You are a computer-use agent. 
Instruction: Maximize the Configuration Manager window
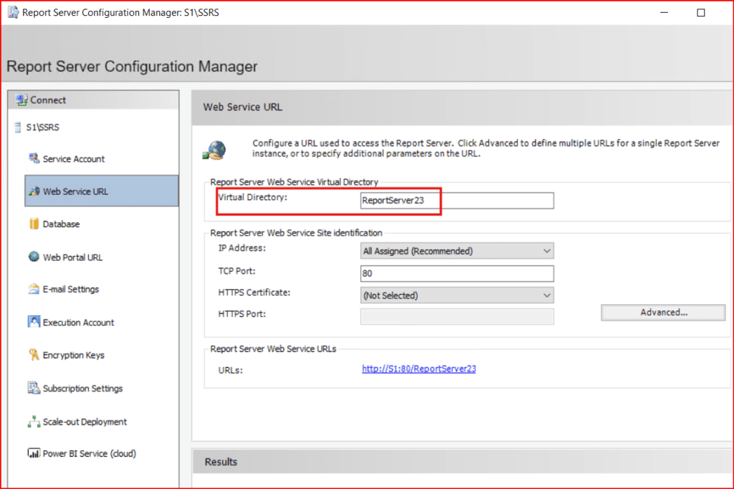701,13
